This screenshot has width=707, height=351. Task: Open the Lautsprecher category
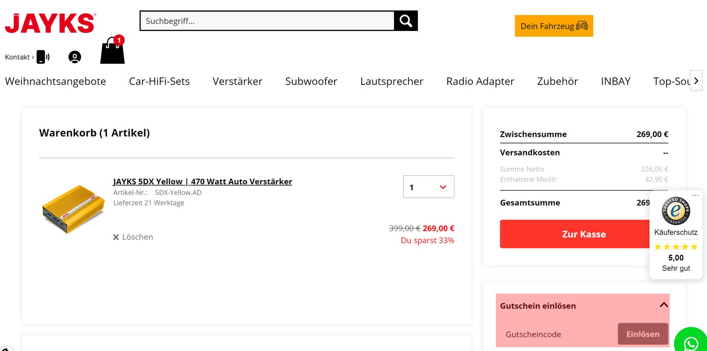pyautogui.click(x=392, y=81)
